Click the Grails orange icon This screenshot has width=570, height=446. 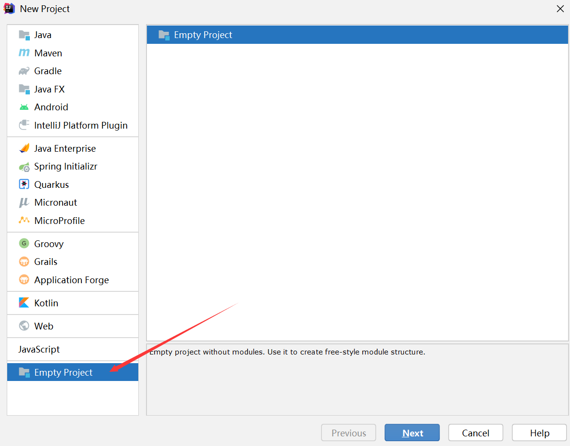coord(24,262)
